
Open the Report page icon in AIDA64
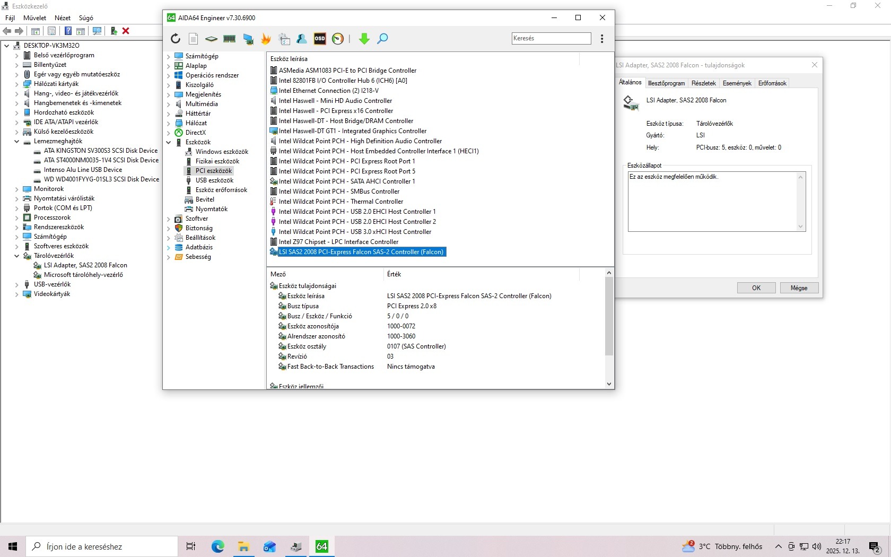point(193,39)
